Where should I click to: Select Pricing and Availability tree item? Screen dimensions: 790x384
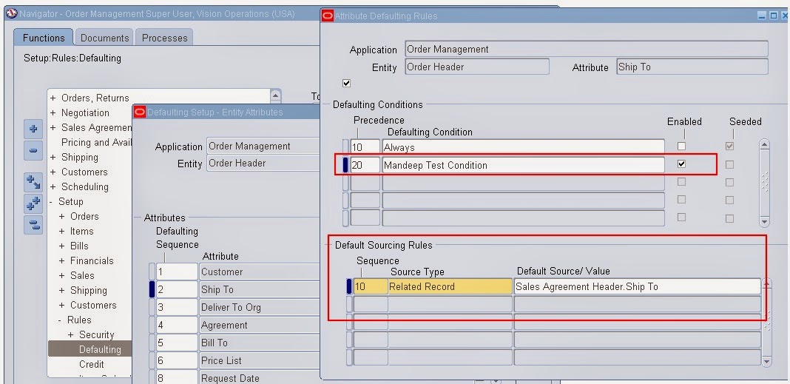(x=96, y=142)
